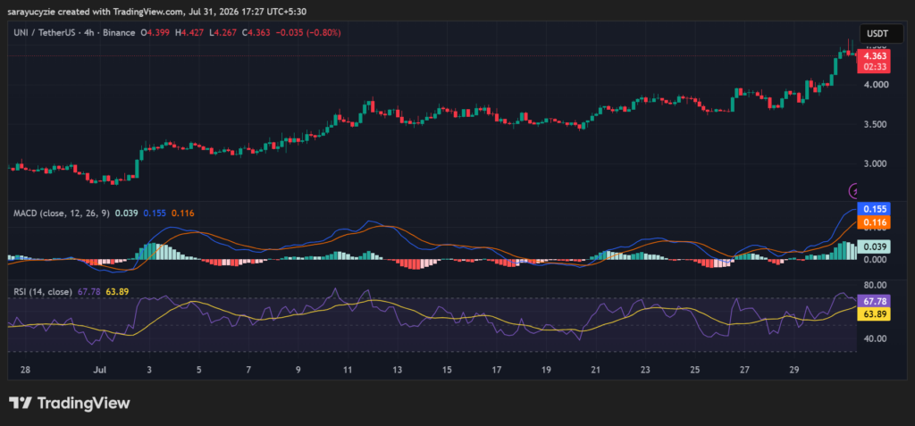Click the yellow 63.89 RSI axis tag

874,314
